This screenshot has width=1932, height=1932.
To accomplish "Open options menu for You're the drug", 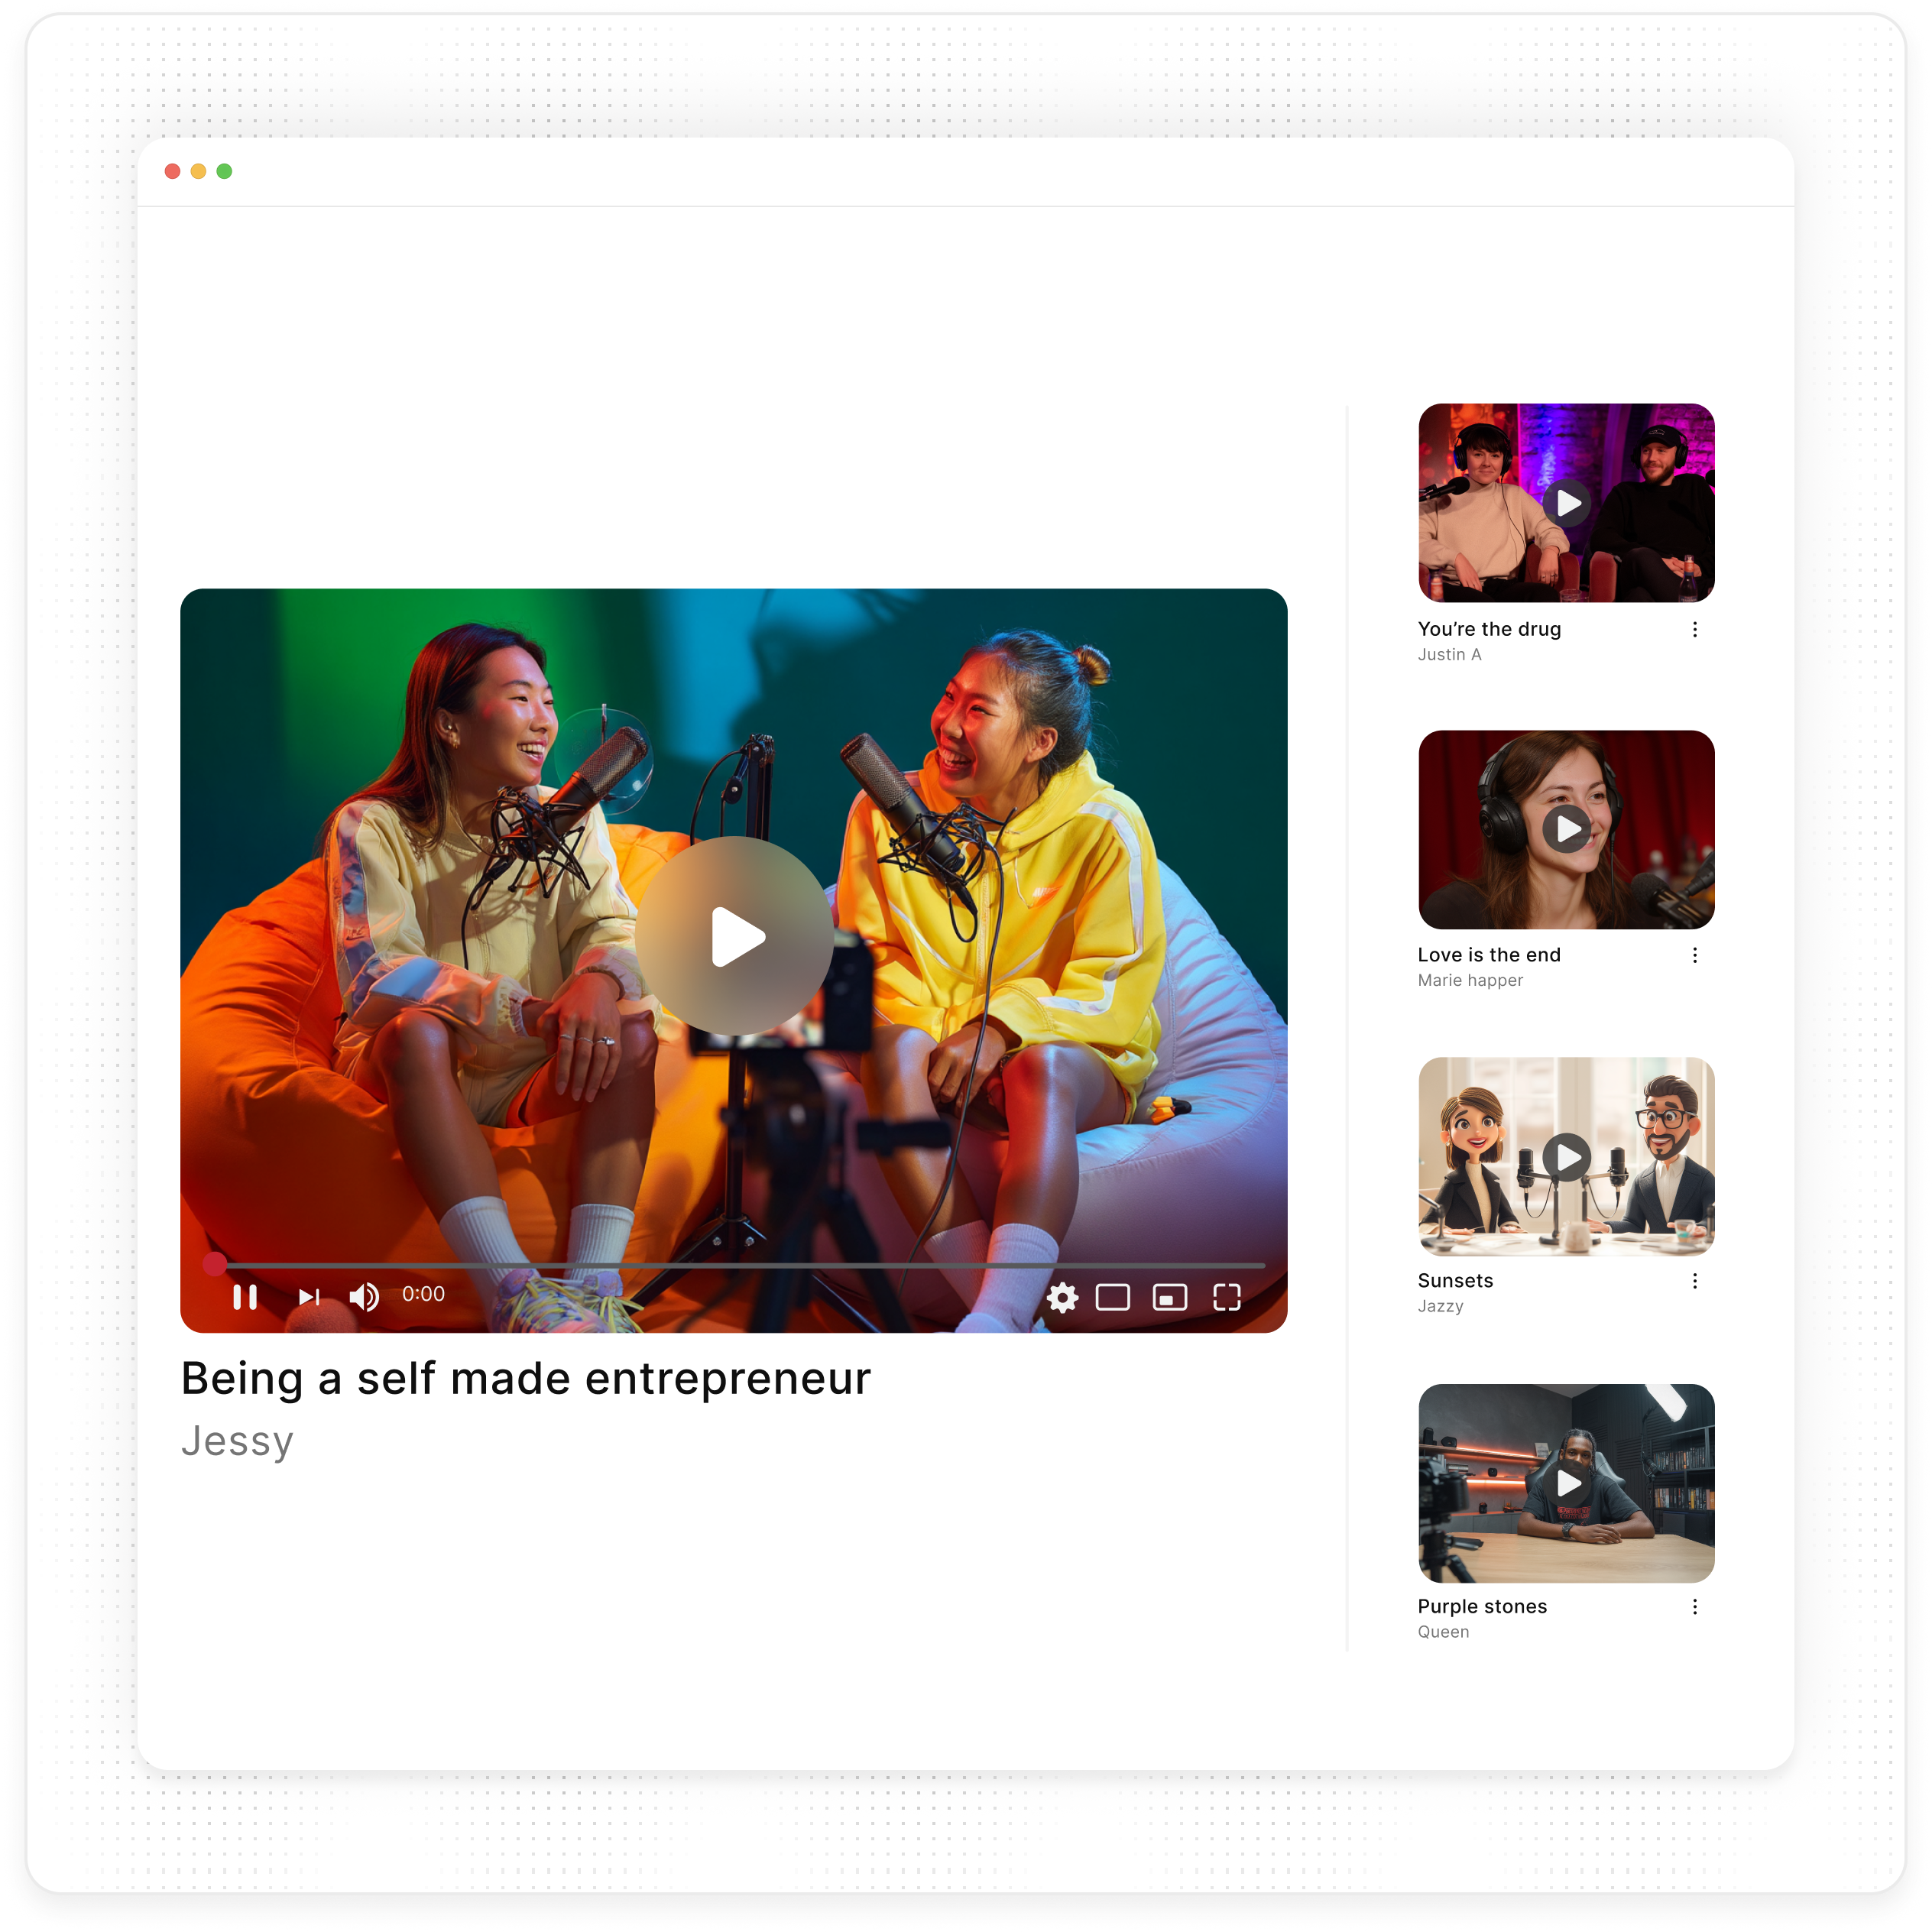I will [x=1694, y=629].
